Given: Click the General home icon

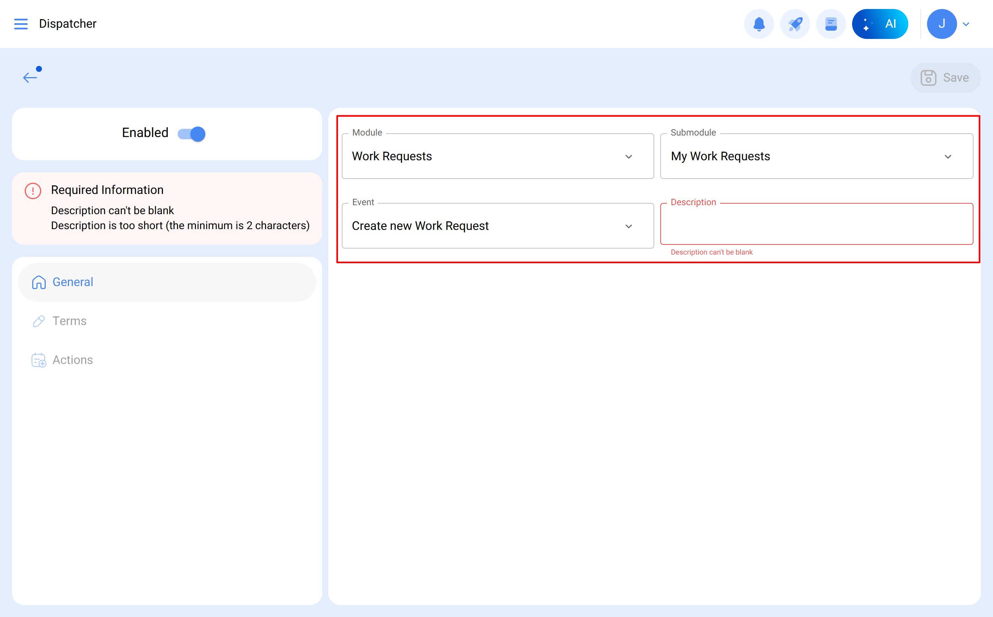Looking at the screenshot, I should click(39, 282).
